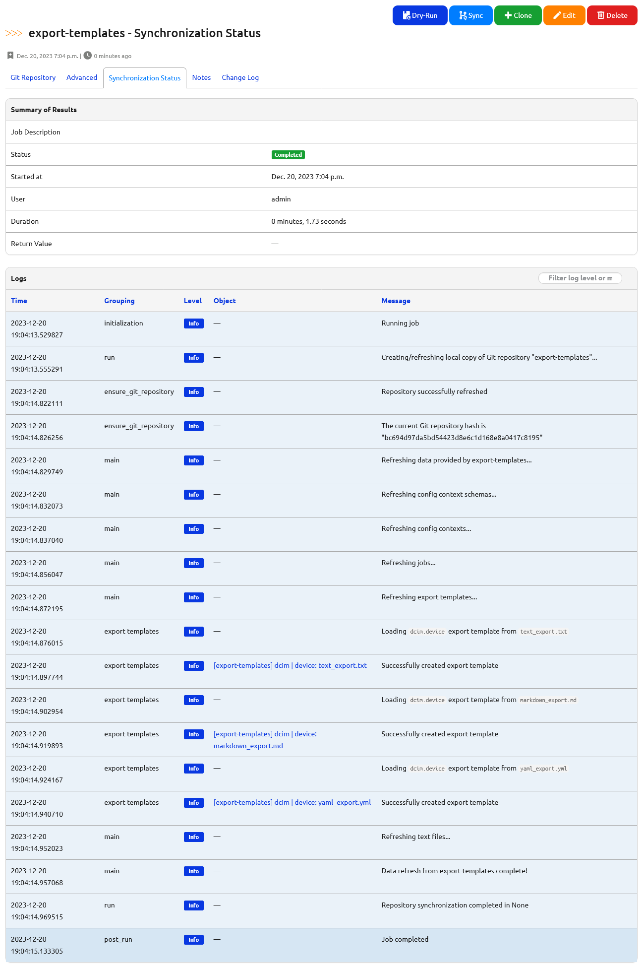Focus the Filter log level input

tap(580, 278)
